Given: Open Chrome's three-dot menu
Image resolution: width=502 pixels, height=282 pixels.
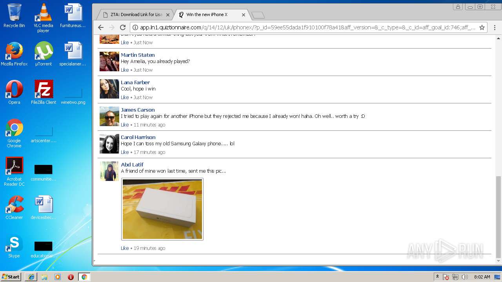Looking at the screenshot, I should (x=495, y=27).
